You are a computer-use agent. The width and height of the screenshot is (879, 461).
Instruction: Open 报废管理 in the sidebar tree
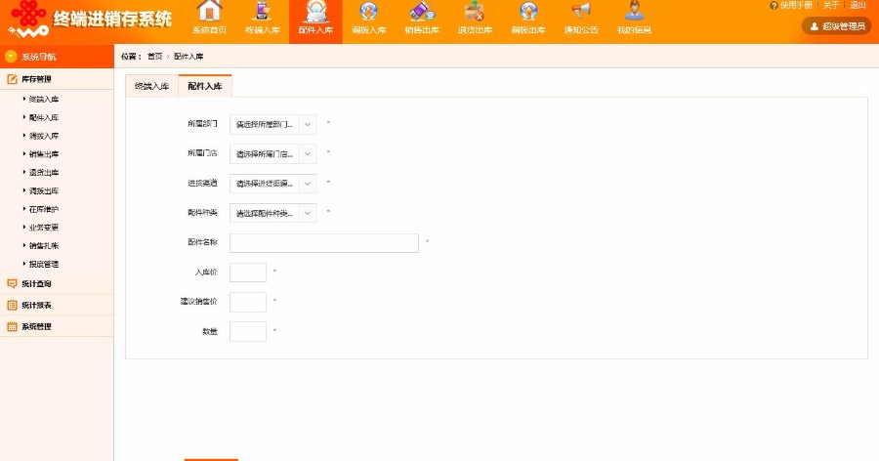pos(44,264)
